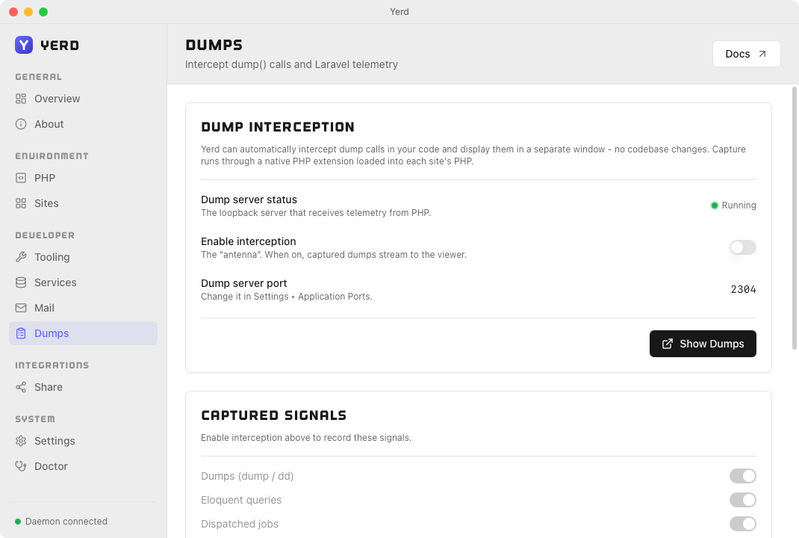Open the Doctor page label
Image resolution: width=799 pixels, height=538 pixels.
point(51,466)
